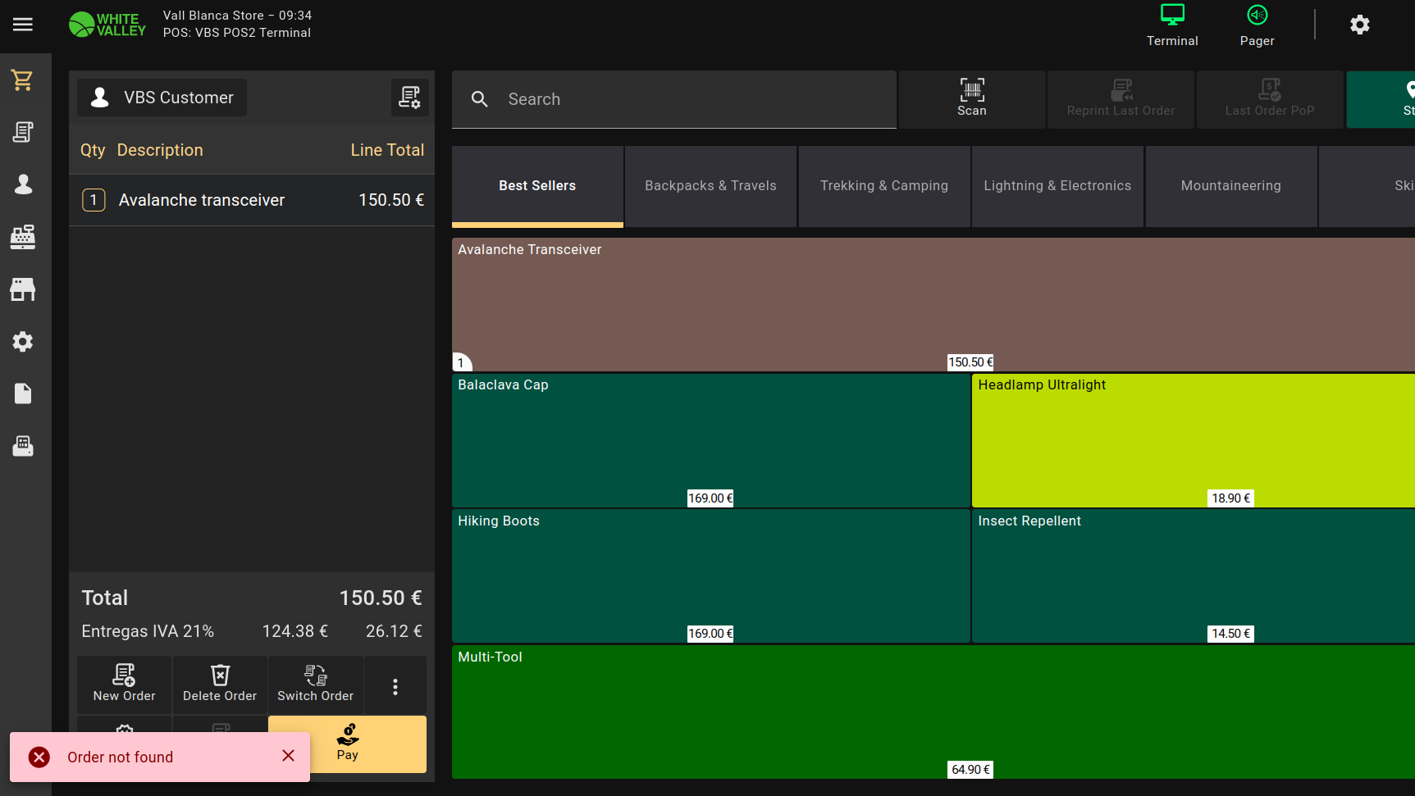Select the Mountaineering category tab
Image resolution: width=1415 pixels, height=796 pixels.
pyautogui.click(x=1230, y=186)
